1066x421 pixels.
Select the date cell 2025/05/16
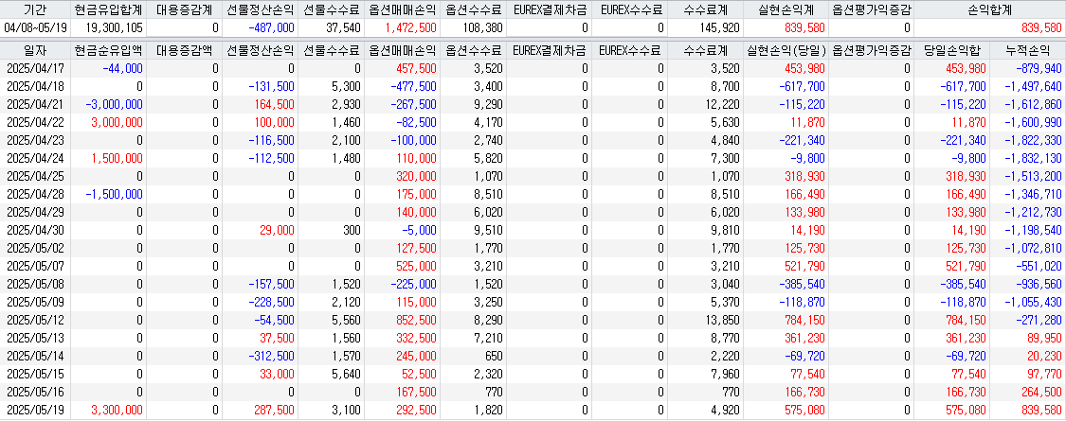click(35, 392)
